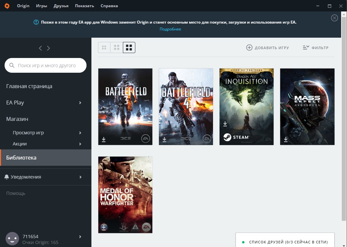Image resolution: width=347 pixels, height=247 pixels.
Task: Click the username 711654
Action: click(30, 237)
